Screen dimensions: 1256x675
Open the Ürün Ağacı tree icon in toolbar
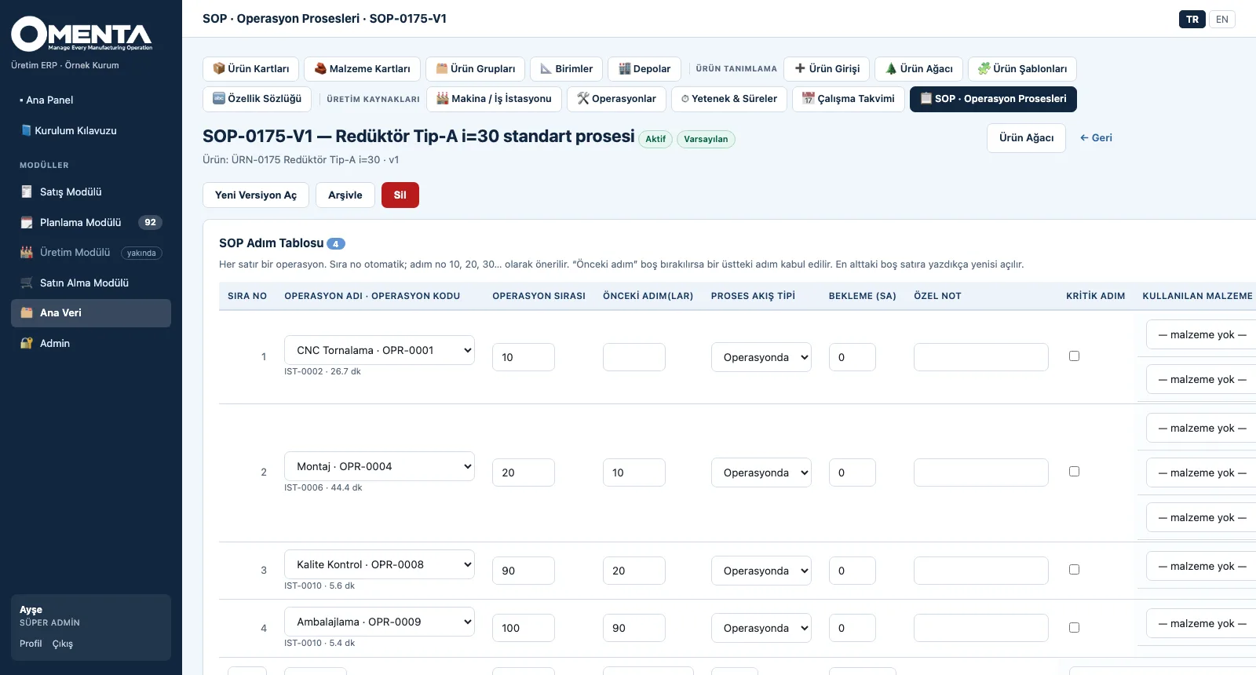(891, 69)
